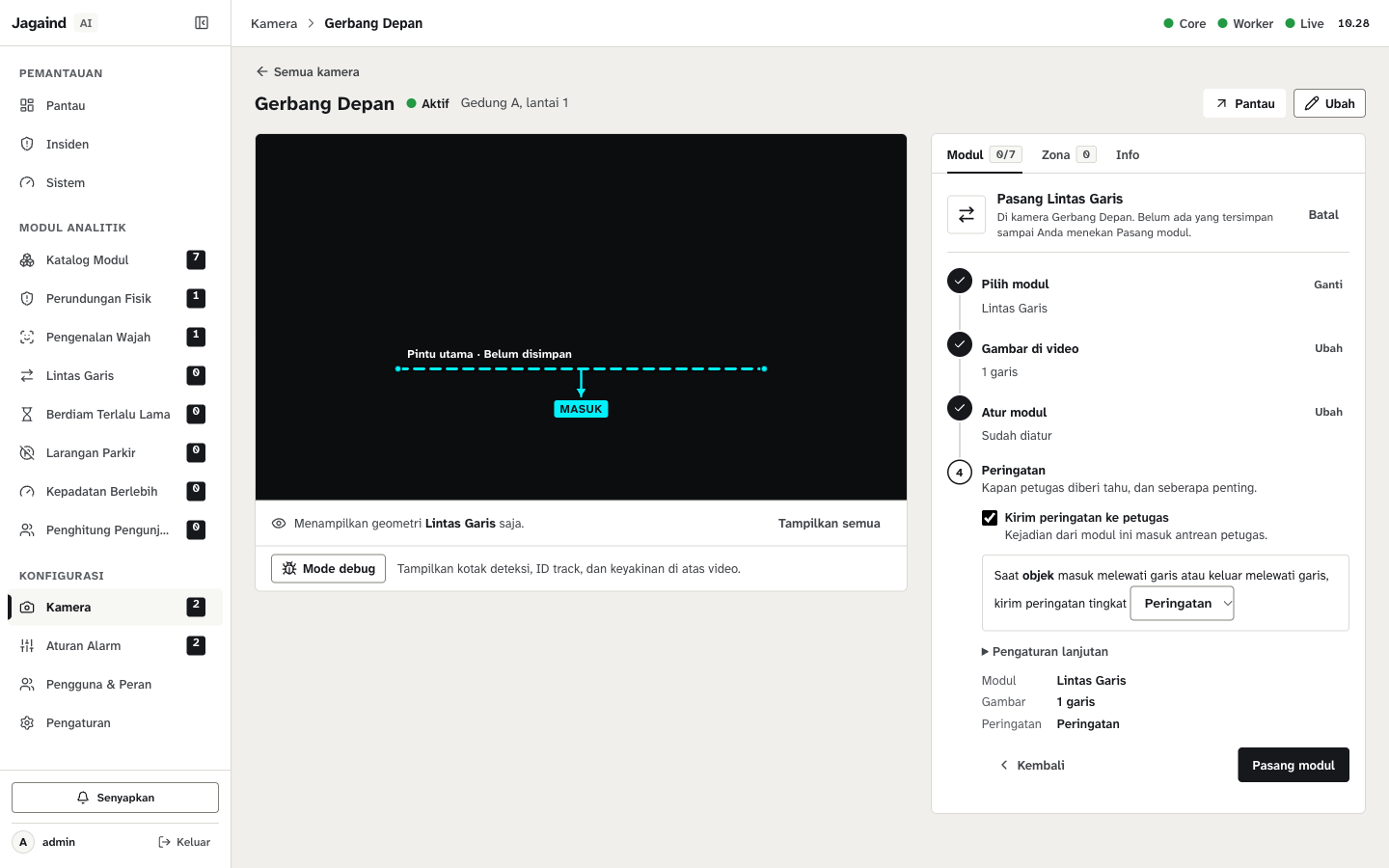Viewport: 1389px width, 868px height.
Task: Click Tampilkan semua geometry link
Action: click(830, 524)
